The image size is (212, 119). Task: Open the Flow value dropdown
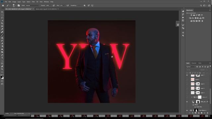coord(65,6)
